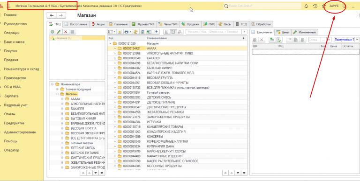Open the Склад selection ellipsis button
360x181 pixels.
coord(323,40)
